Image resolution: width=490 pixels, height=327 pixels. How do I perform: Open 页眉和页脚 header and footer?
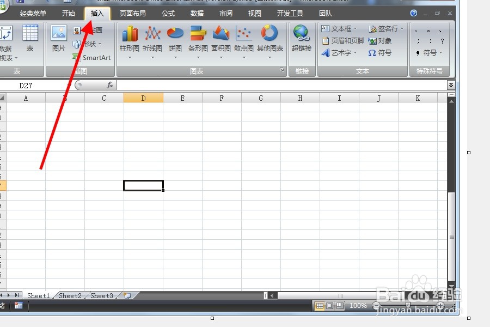(x=343, y=41)
